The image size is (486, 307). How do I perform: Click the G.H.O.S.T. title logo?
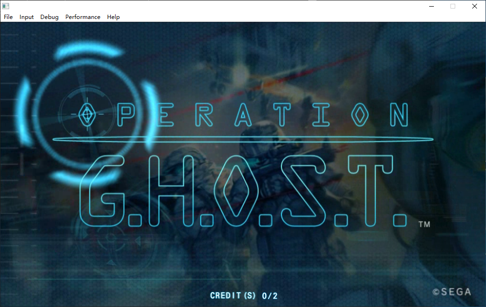pyautogui.click(x=243, y=191)
